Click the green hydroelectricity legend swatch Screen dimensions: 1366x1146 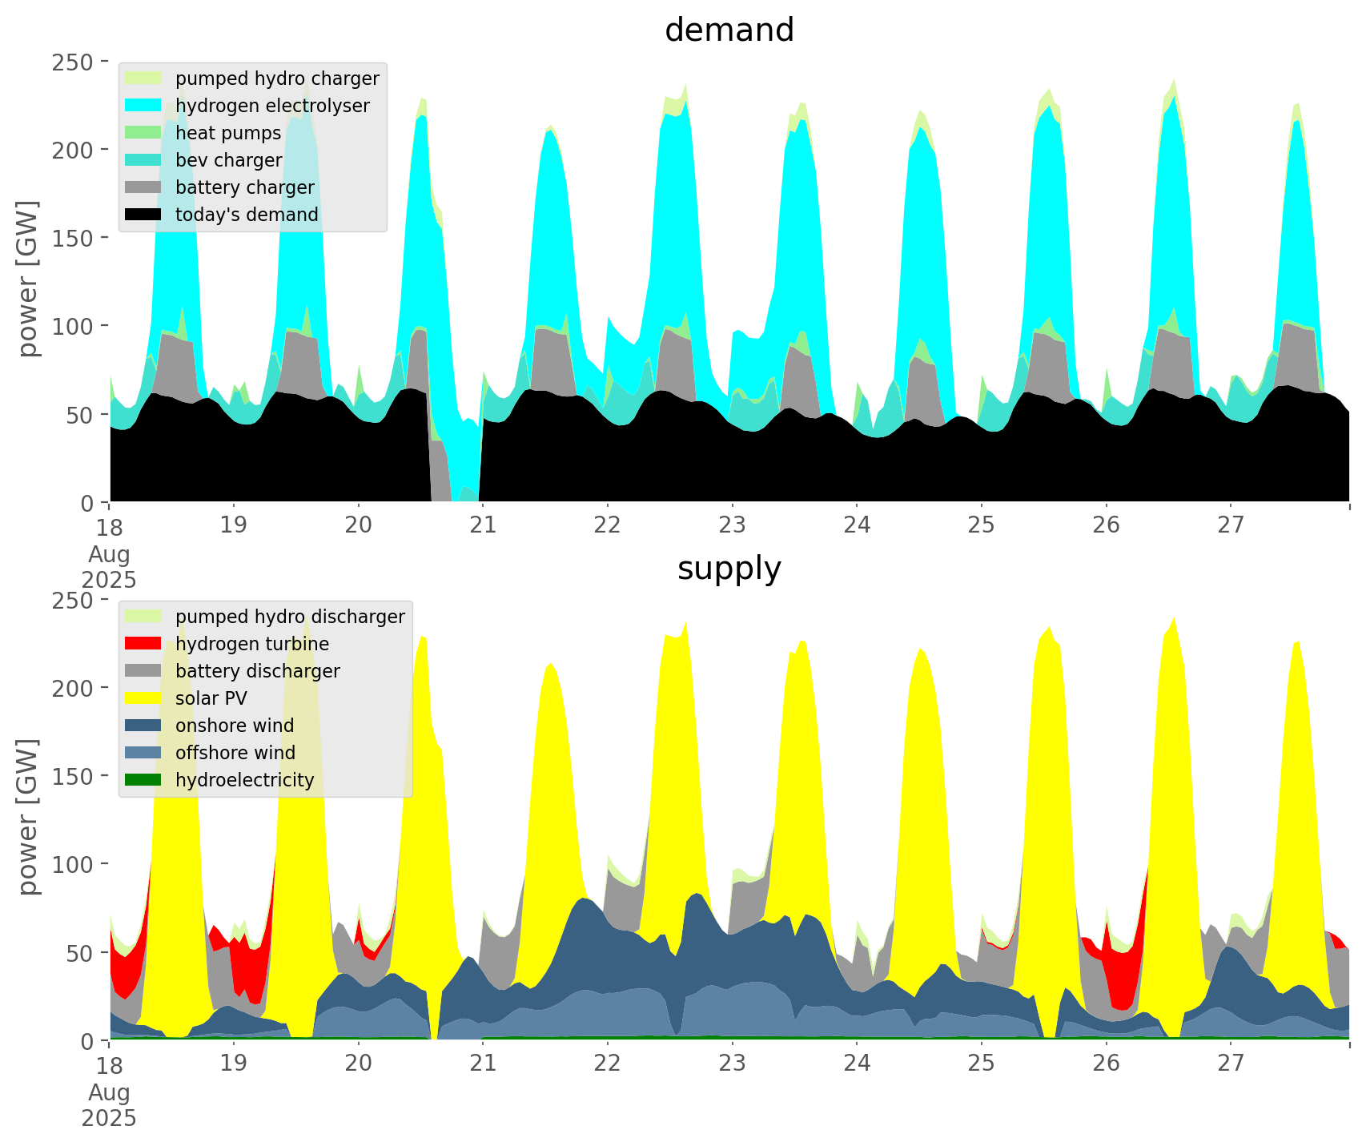coord(144,780)
